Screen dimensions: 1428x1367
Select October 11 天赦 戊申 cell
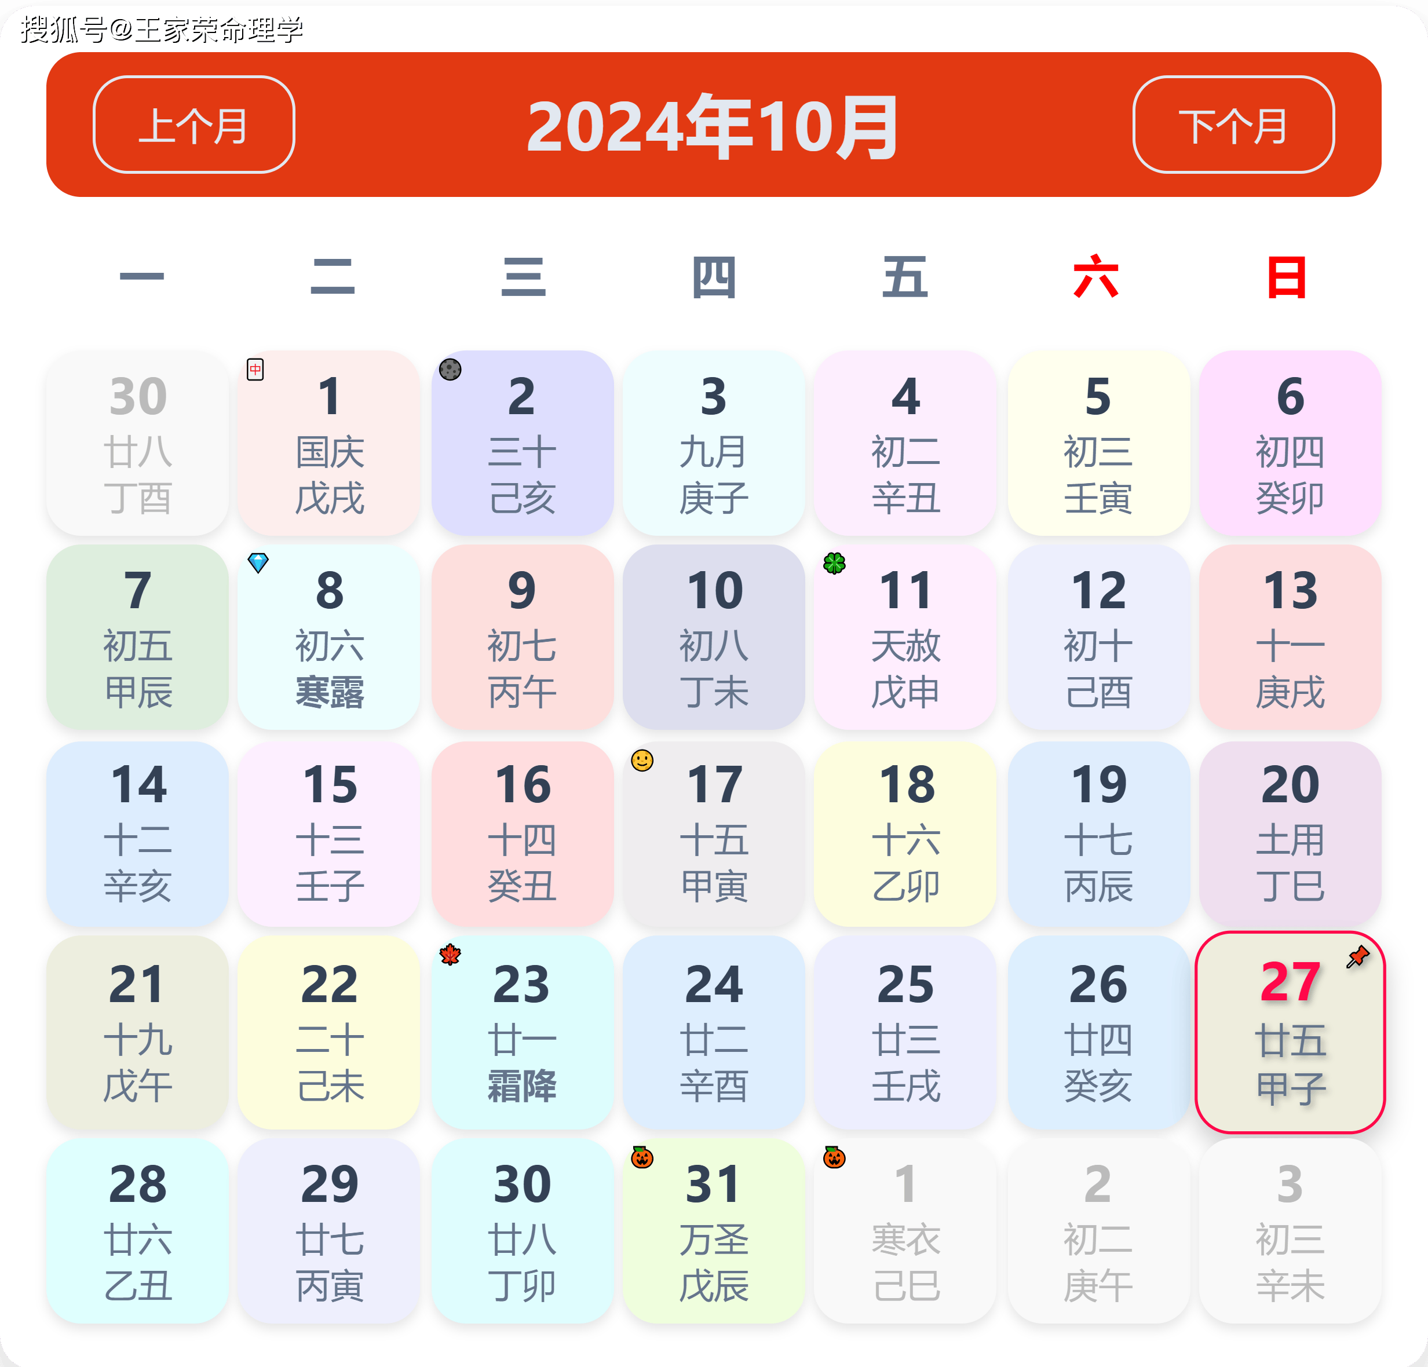(x=905, y=637)
